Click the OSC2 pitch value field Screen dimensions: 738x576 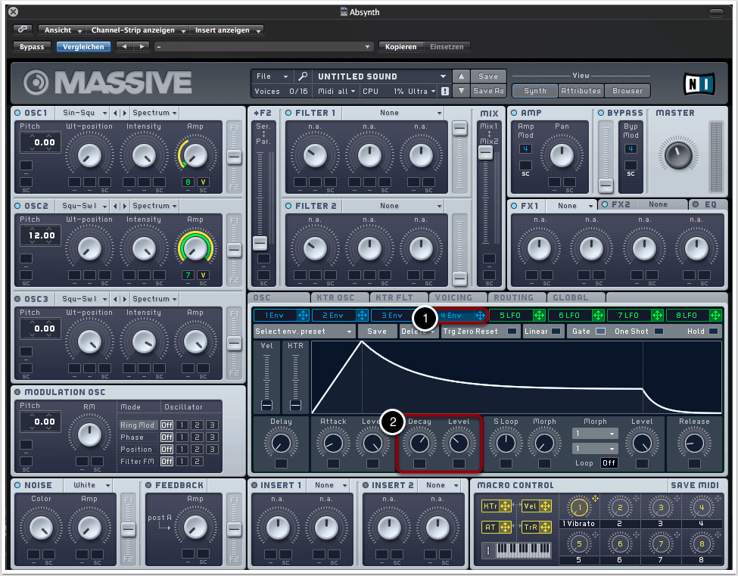(x=40, y=235)
